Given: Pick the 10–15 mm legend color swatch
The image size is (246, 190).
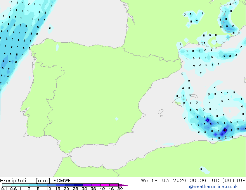Looking at the screenshot, I should 51,185.
